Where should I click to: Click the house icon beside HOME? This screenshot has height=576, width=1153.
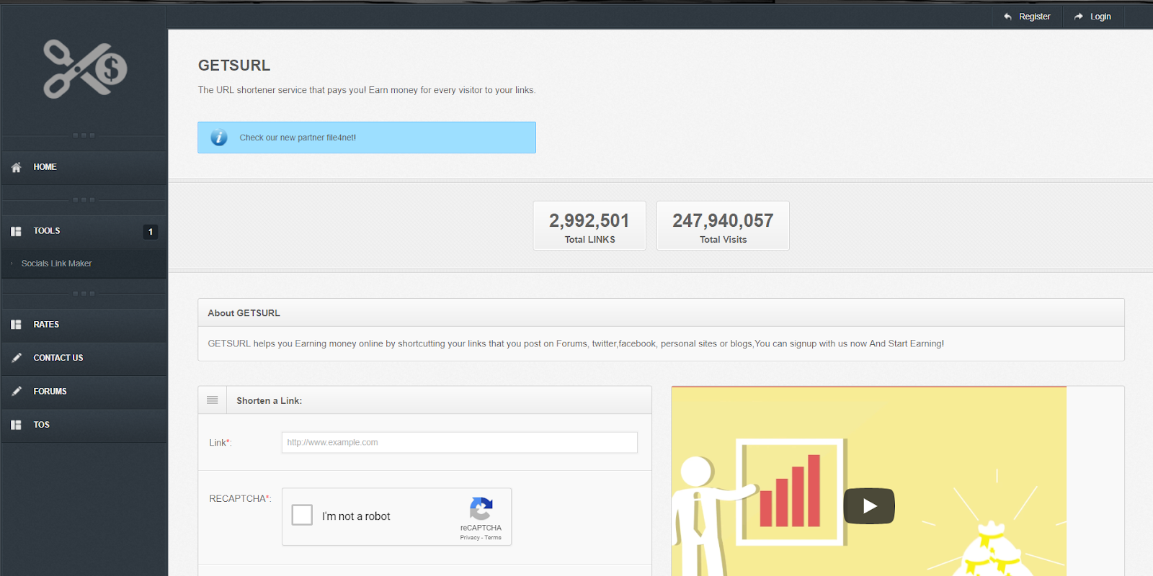pos(16,167)
